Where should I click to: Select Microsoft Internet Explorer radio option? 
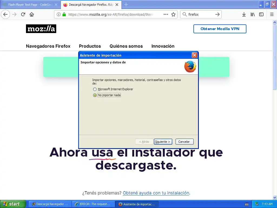click(95, 89)
